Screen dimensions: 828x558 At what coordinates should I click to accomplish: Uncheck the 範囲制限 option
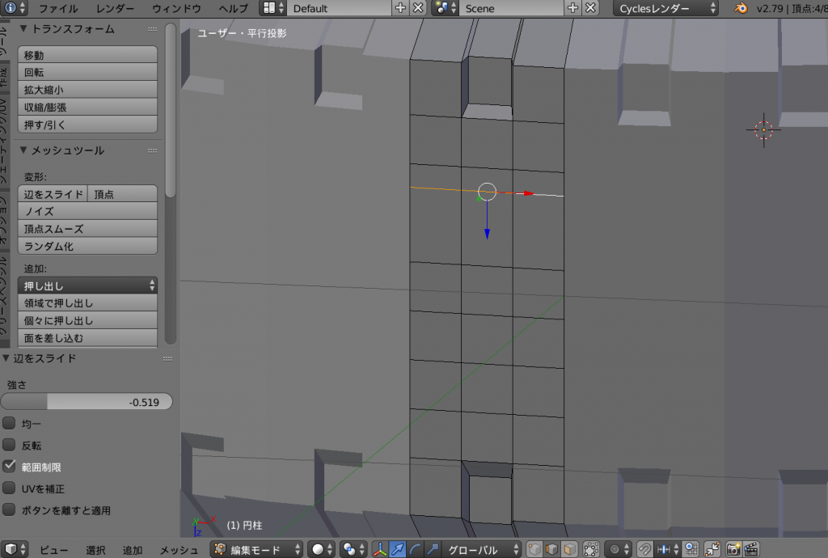(10, 467)
